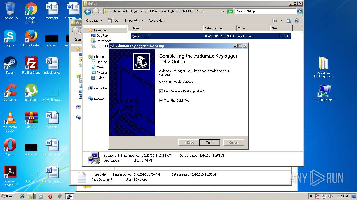This screenshot has height=200, width=357.
Task: Open Explorer help button
Action: click(297, 21)
